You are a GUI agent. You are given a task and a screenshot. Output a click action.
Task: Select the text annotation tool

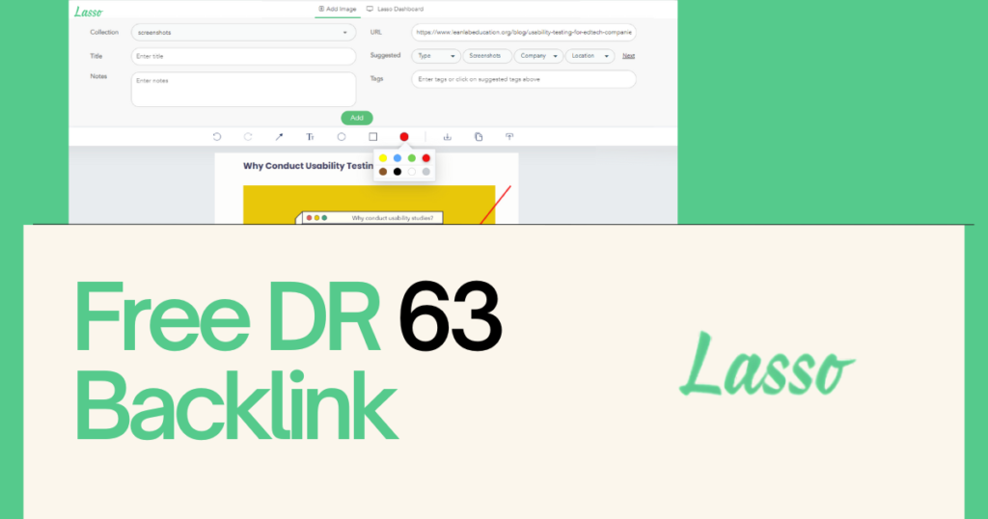coord(310,137)
